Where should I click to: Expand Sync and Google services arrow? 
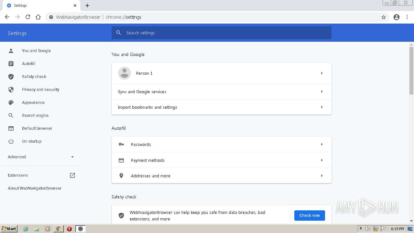tap(322, 92)
